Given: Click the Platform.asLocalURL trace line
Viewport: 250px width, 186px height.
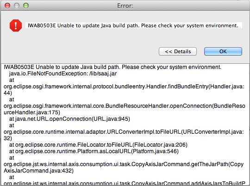Looking at the screenshot, I should tap(94, 151).
